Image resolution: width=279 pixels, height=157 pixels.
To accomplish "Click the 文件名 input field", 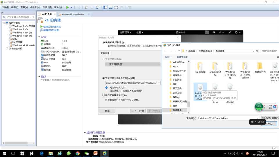I will 227,118.
